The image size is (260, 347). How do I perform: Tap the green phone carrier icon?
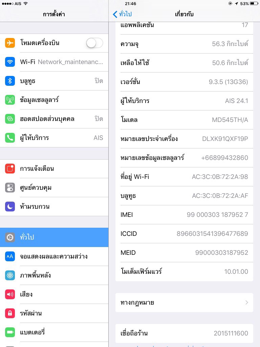10,138
